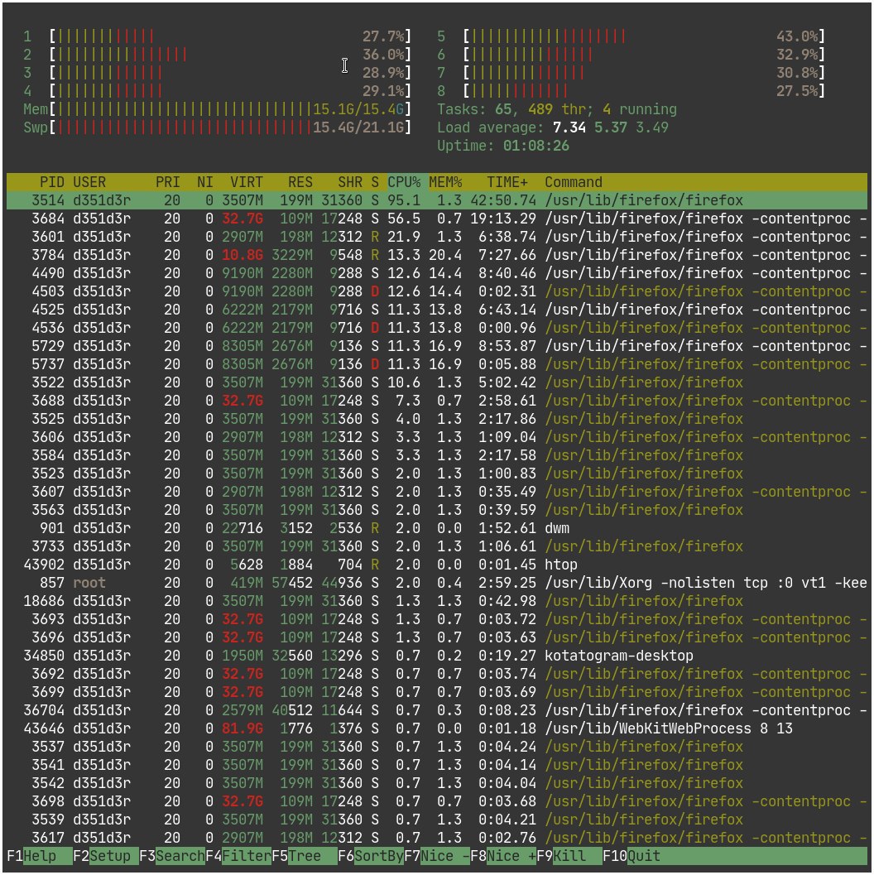Select the process row with PID 4490
874x875 pixels.
pos(437,273)
